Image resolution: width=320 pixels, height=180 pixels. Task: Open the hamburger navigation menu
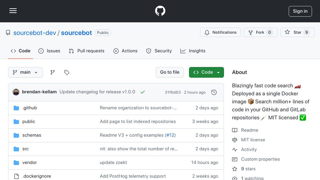pos(13,11)
